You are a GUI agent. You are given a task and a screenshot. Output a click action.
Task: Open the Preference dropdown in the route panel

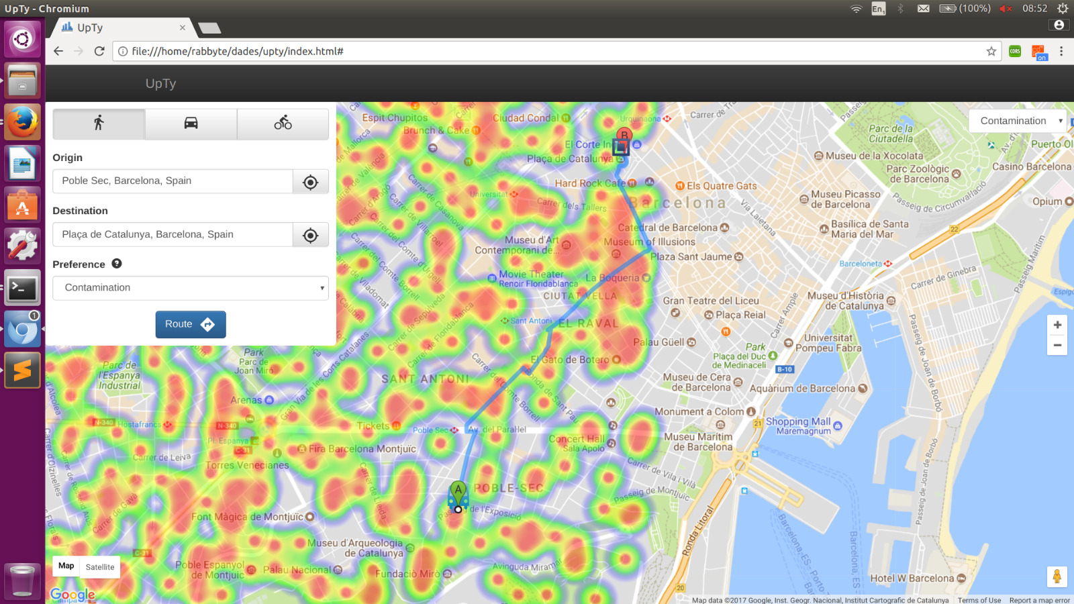click(191, 288)
